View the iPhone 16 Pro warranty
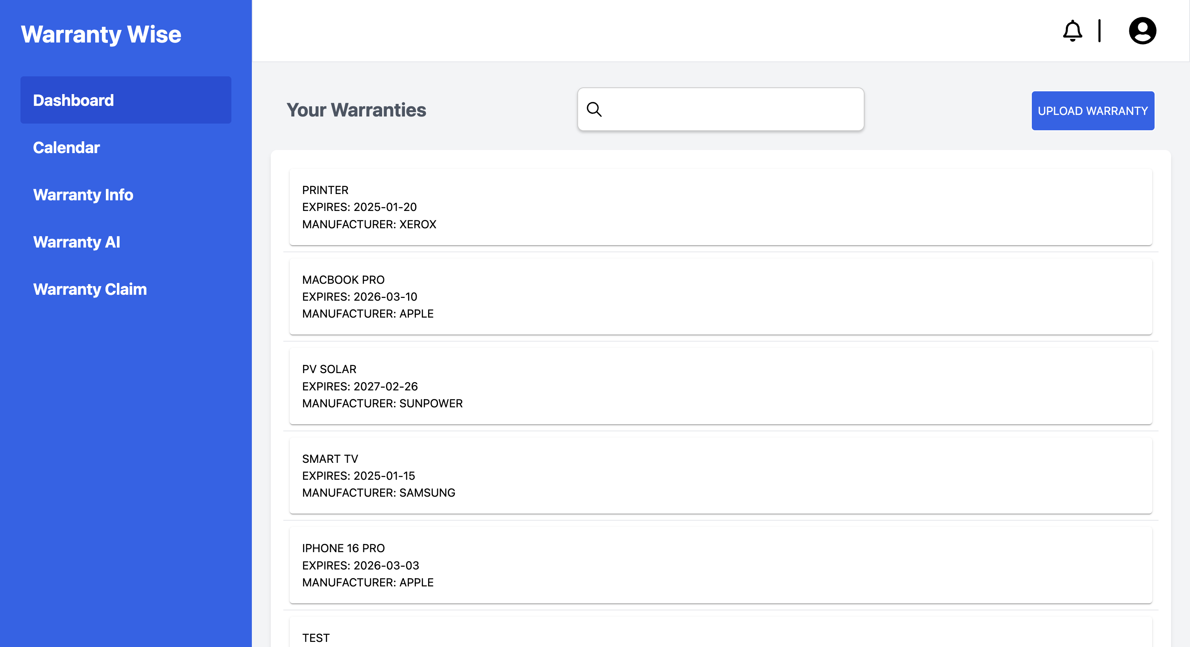This screenshot has height=647, width=1190. [720, 565]
